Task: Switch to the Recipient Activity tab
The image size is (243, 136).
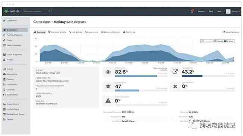Action: (57, 32)
